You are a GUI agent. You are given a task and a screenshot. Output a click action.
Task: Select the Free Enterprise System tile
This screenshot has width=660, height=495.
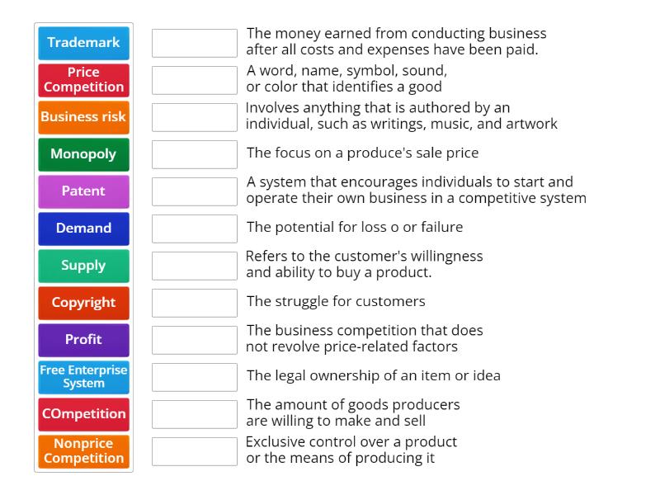point(83,377)
